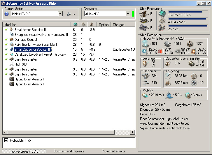212x155 pixels.
Task: Click the first Hybrid Burst Aerator I icon
Action: tap(12, 79)
